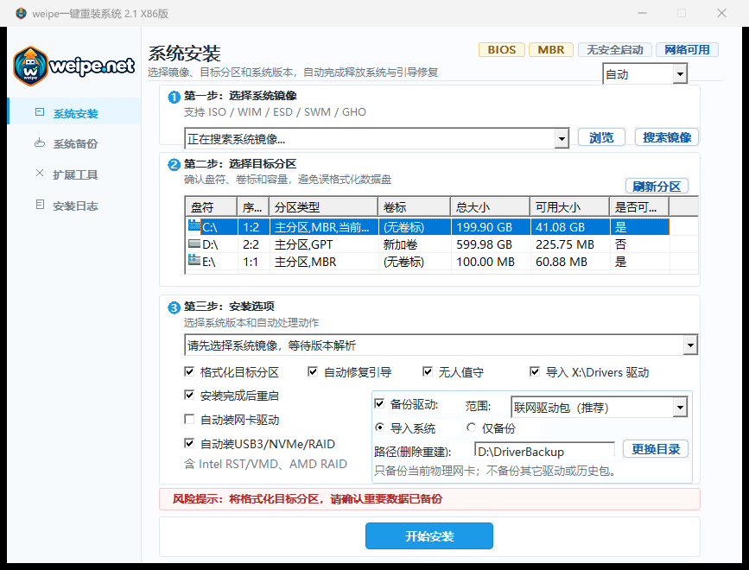Viewport: 749px width, 570px height.
Task: Toggle 自动修复引导 checkbox
Action: click(x=313, y=371)
